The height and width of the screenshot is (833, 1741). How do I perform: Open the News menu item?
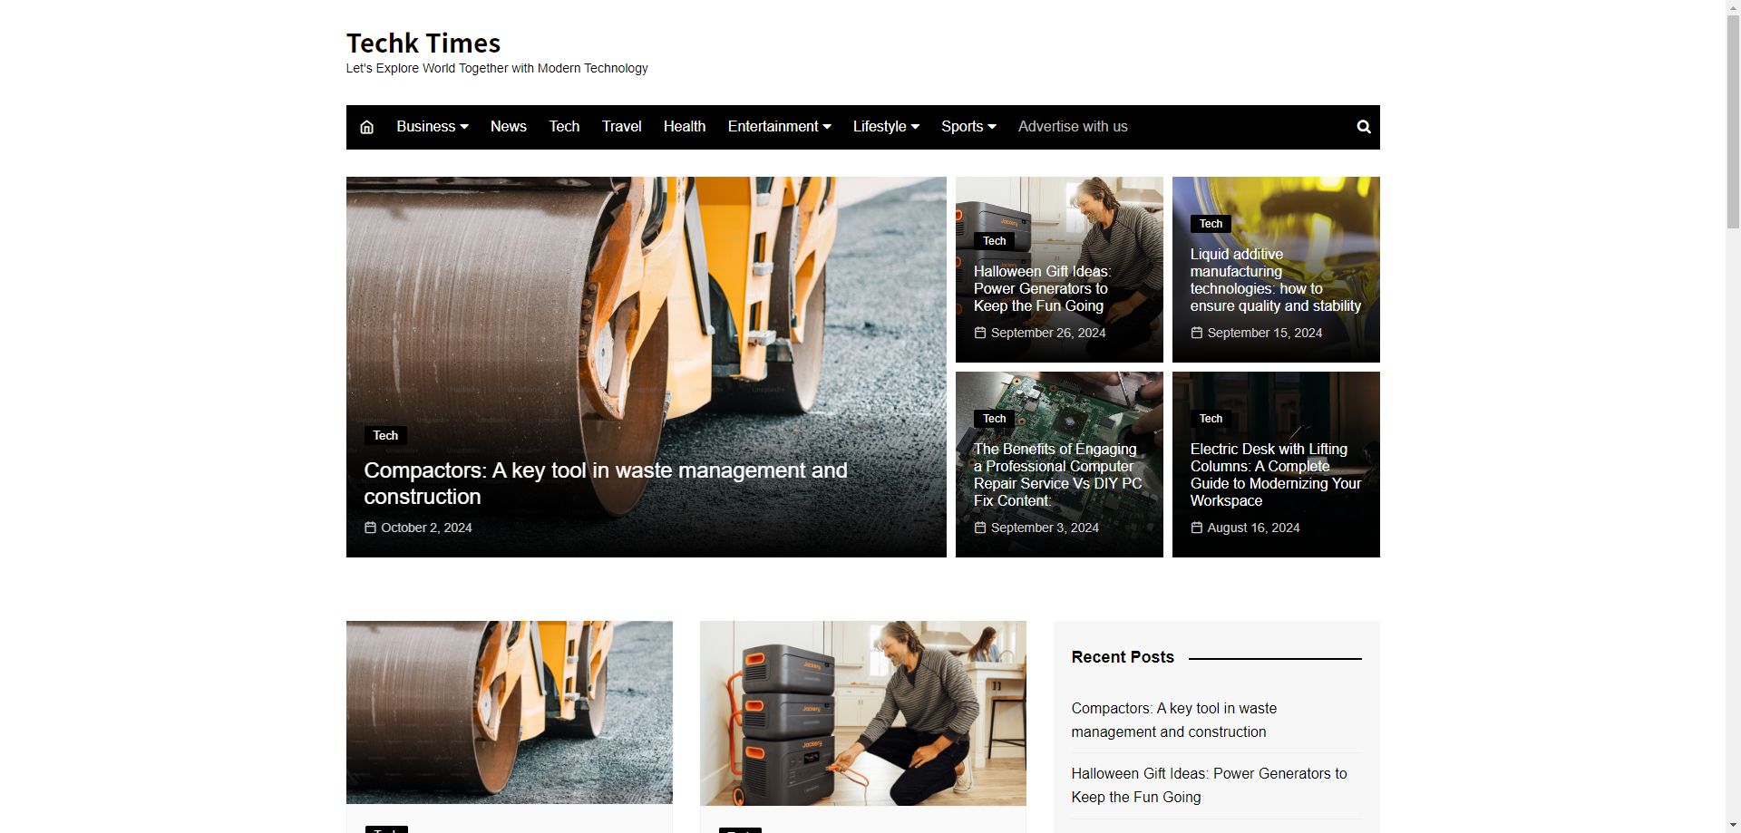508,127
